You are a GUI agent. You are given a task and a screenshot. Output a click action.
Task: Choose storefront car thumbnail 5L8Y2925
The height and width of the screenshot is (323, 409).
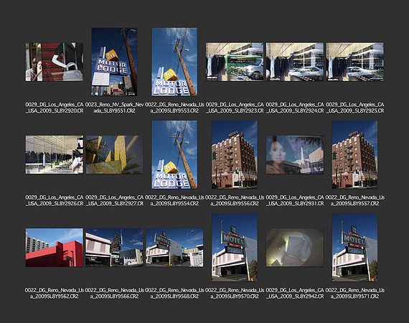(354, 62)
